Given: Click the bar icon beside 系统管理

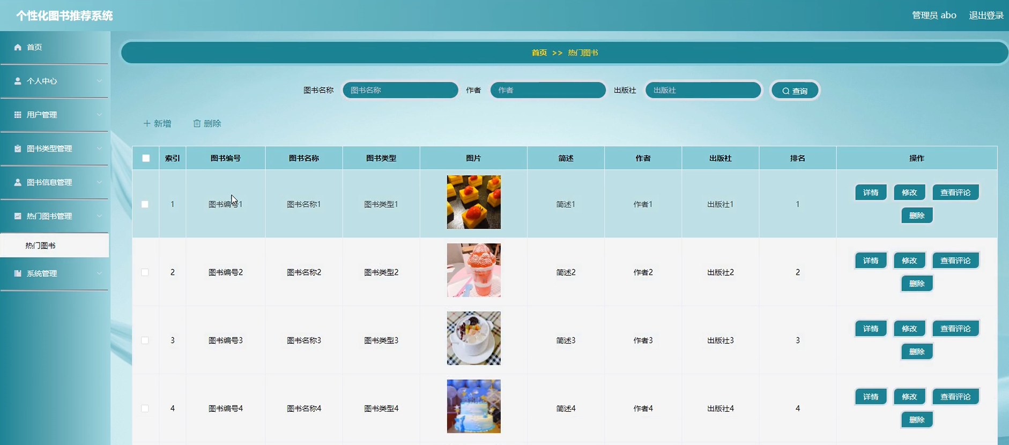Looking at the screenshot, I should (x=18, y=273).
